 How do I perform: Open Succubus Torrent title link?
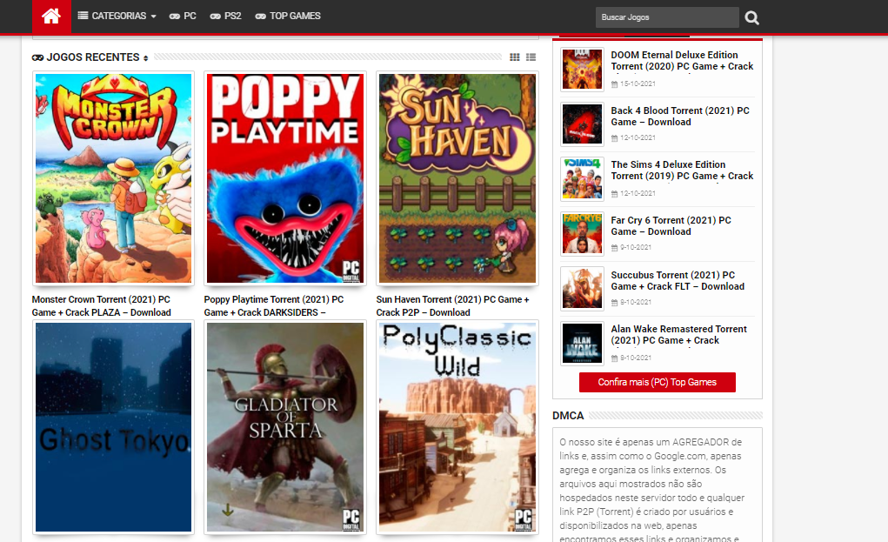tap(678, 281)
